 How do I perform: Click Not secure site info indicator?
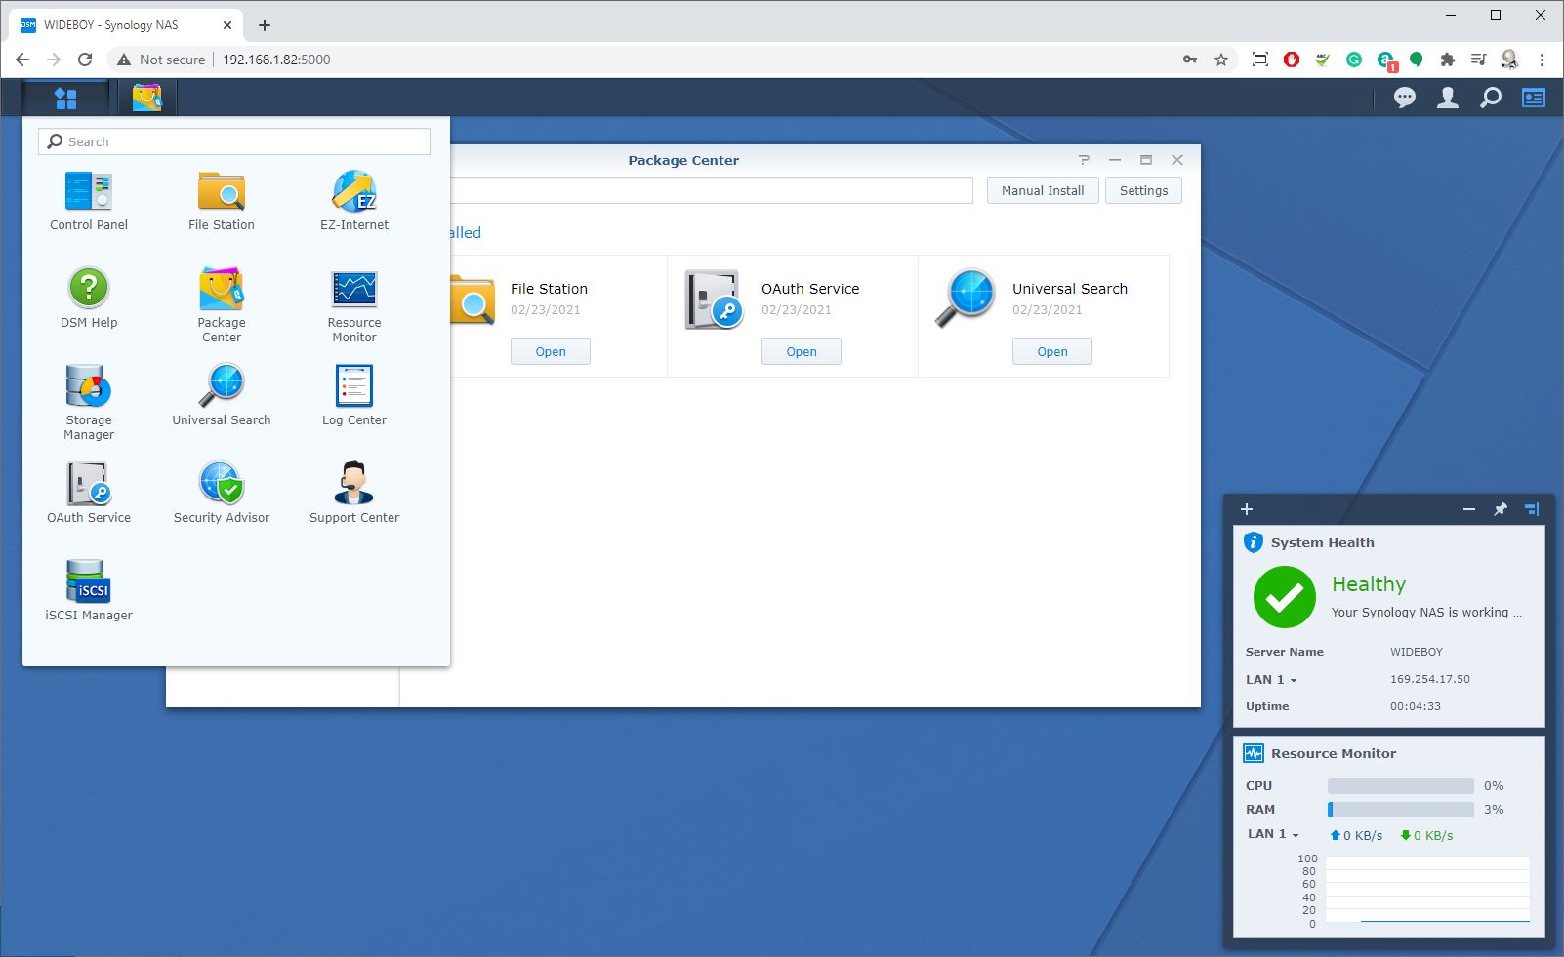161,60
